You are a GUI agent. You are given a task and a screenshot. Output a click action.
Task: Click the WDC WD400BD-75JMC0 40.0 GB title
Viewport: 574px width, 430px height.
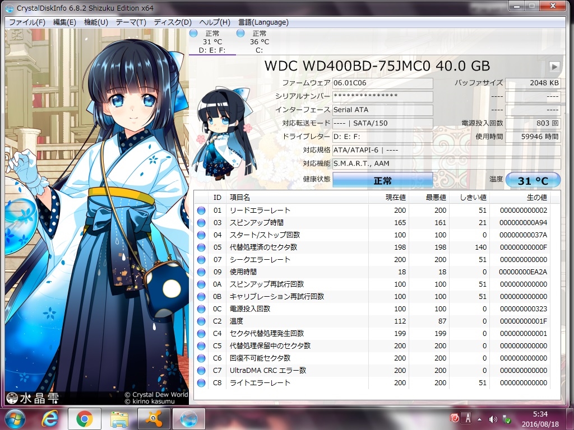377,66
